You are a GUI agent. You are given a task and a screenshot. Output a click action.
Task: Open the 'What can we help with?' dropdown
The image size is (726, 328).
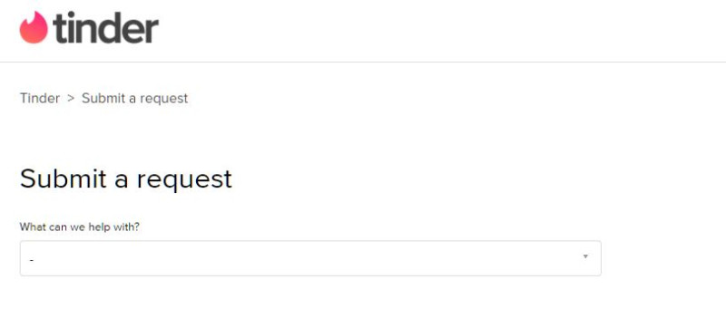(x=310, y=258)
